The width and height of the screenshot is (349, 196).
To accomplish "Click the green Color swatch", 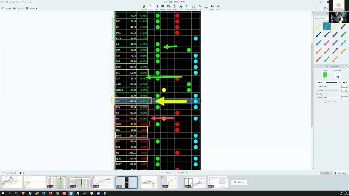I will pyautogui.click(x=325, y=74).
